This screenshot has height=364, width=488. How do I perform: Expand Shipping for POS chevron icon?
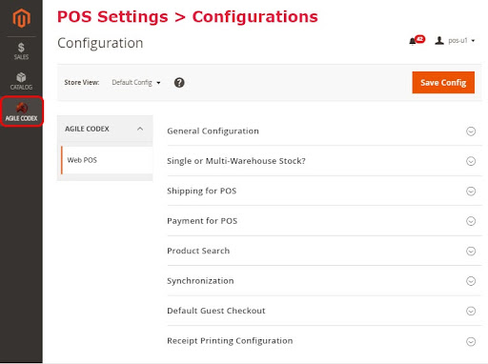(x=471, y=192)
